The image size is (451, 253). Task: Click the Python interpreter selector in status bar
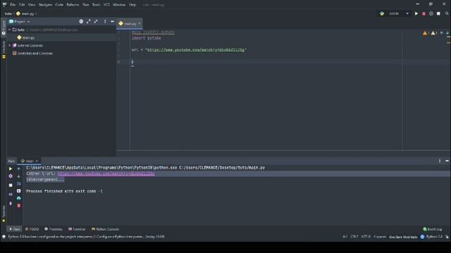click(x=434, y=237)
